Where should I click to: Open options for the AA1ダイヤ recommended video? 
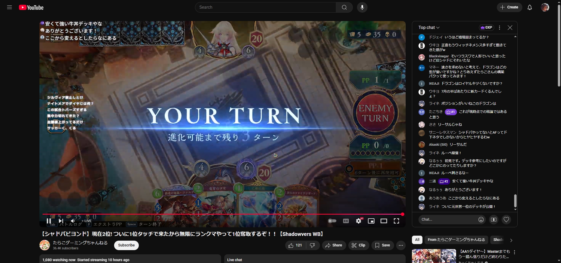(x=514, y=252)
